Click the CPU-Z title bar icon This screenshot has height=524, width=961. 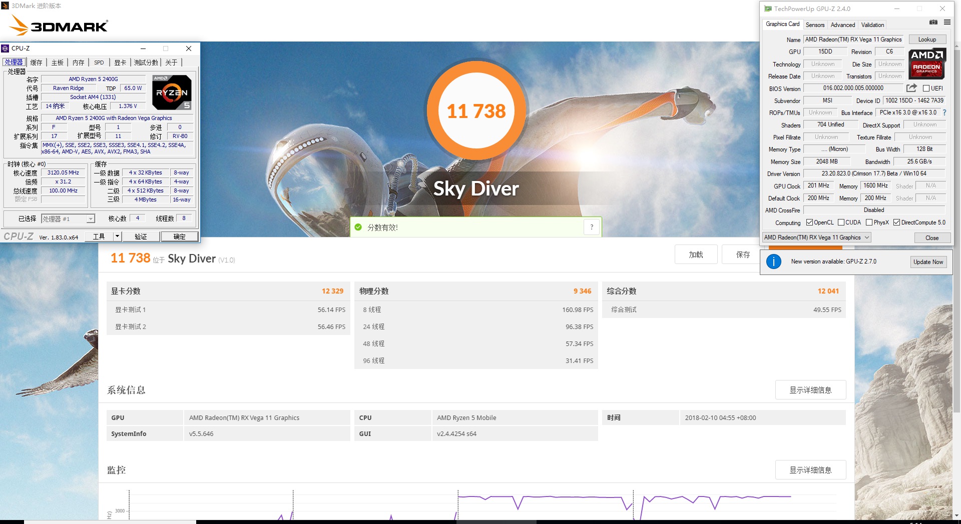pyautogui.click(x=5, y=48)
